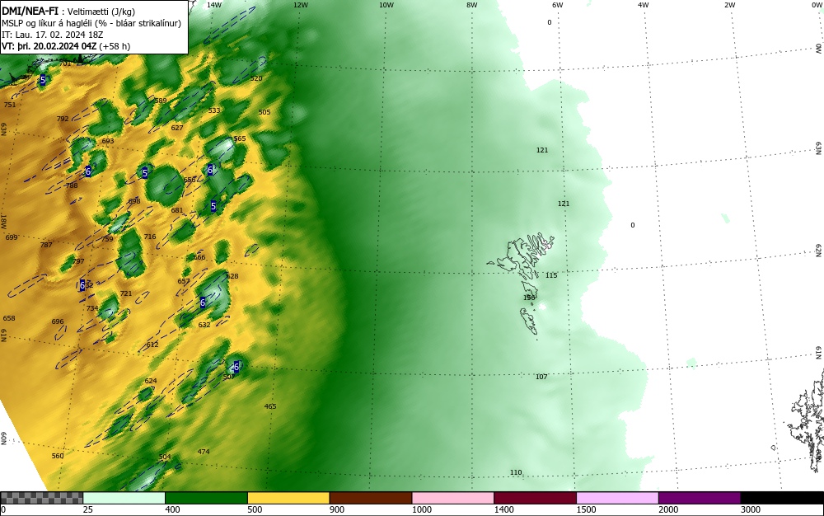The width and height of the screenshot is (824, 516).
Task: Click the legend scale value "1500"
Action: pyautogui.click(x=586, y=509)
